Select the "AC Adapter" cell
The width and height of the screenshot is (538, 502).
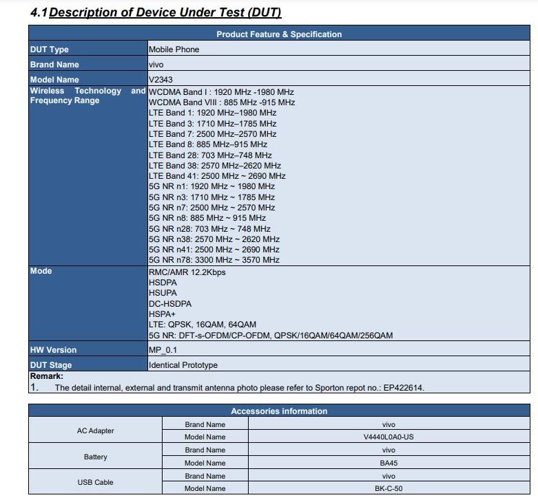click(x=95, y=430)
